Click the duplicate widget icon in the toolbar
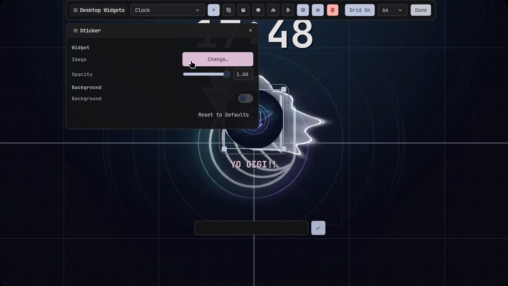 pos(229,10)
